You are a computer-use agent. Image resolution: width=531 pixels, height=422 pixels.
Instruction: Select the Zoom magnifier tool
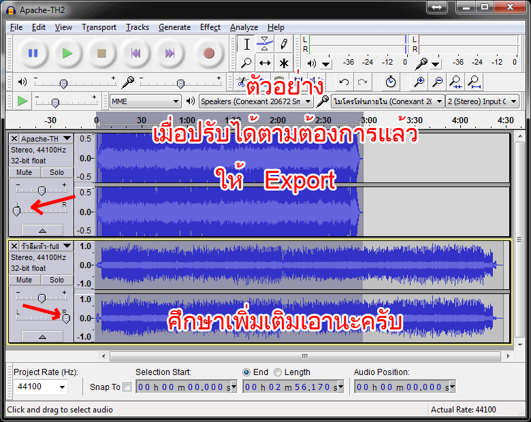[246, 63]
